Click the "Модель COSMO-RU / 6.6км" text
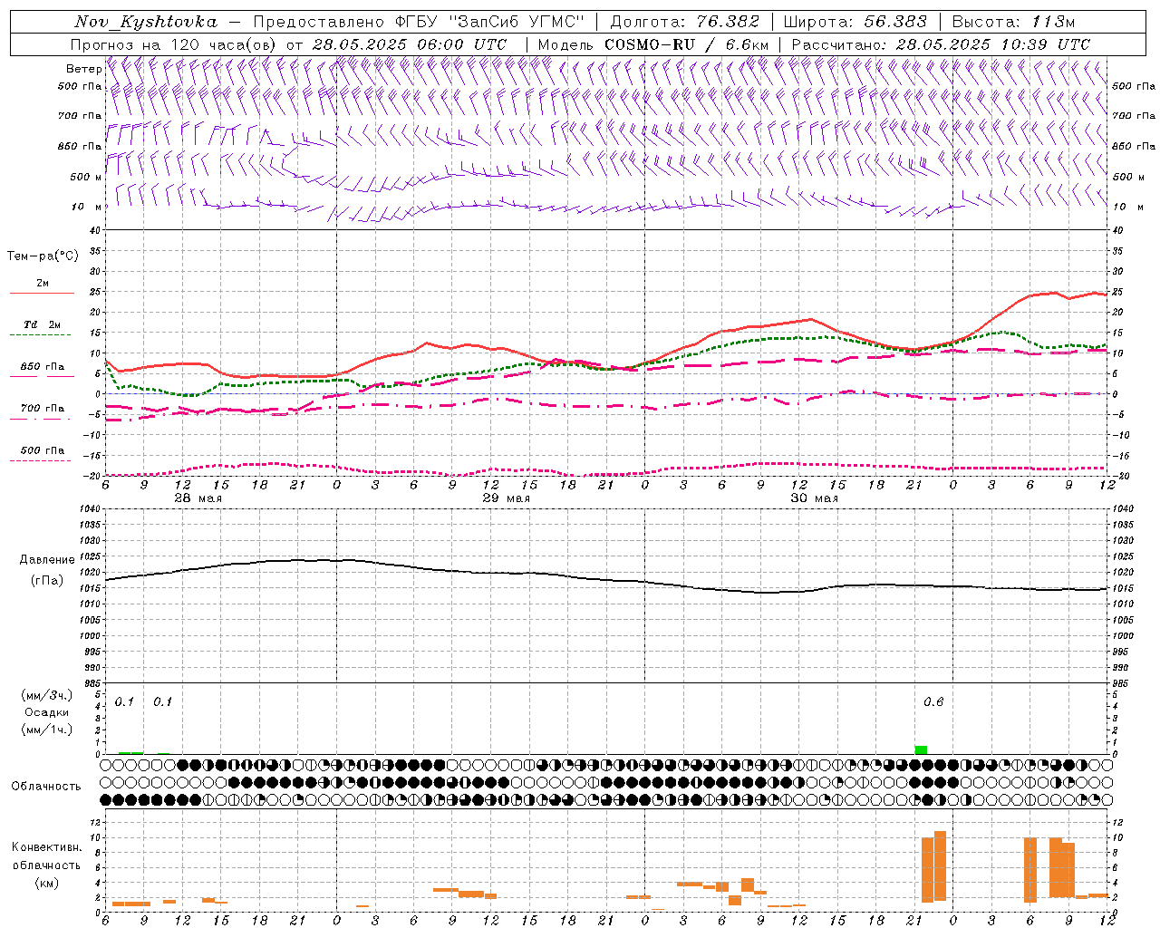The width and height of the screenshot is (1160, 928). tap(653, 44)
